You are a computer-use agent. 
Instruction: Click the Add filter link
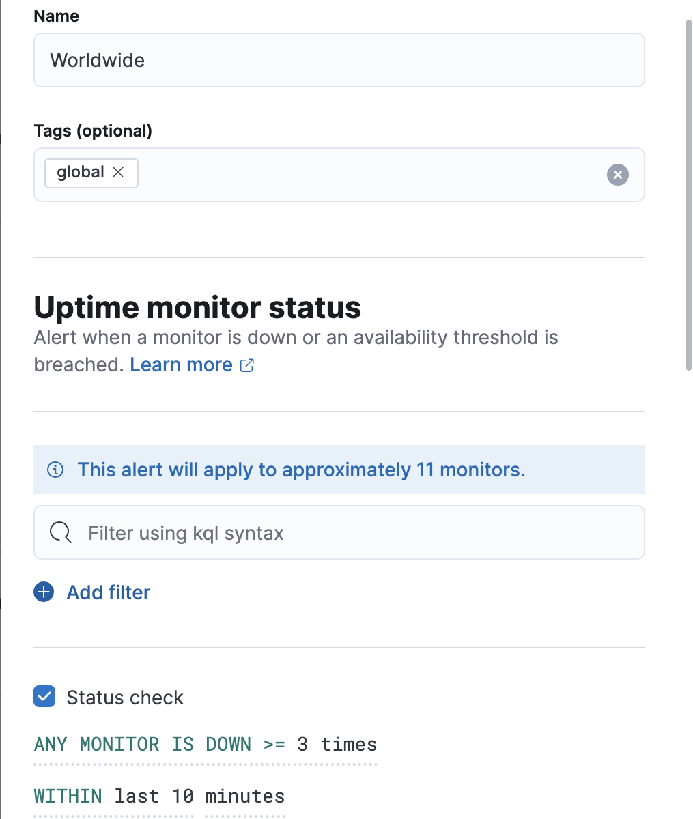coord(108,592)
